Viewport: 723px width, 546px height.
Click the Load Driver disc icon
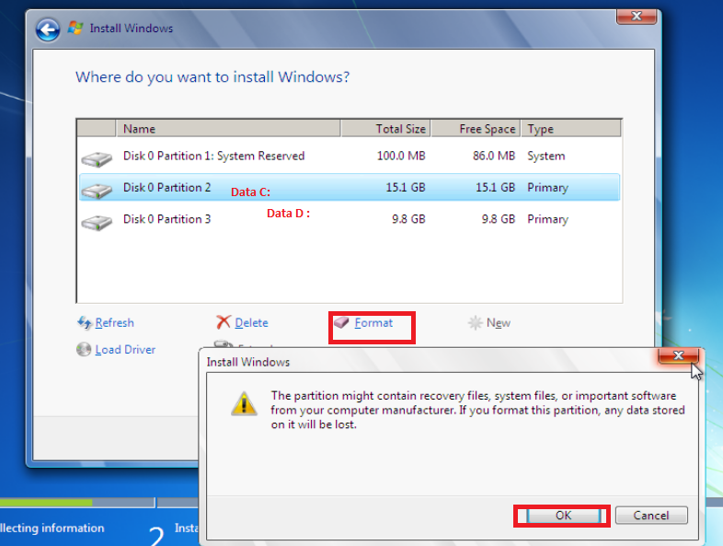(84, 349)
